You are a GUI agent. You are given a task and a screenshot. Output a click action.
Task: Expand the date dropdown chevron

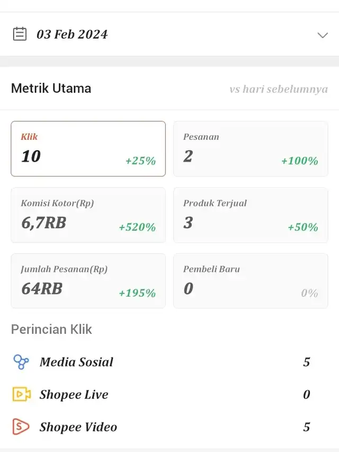point(323,35)
